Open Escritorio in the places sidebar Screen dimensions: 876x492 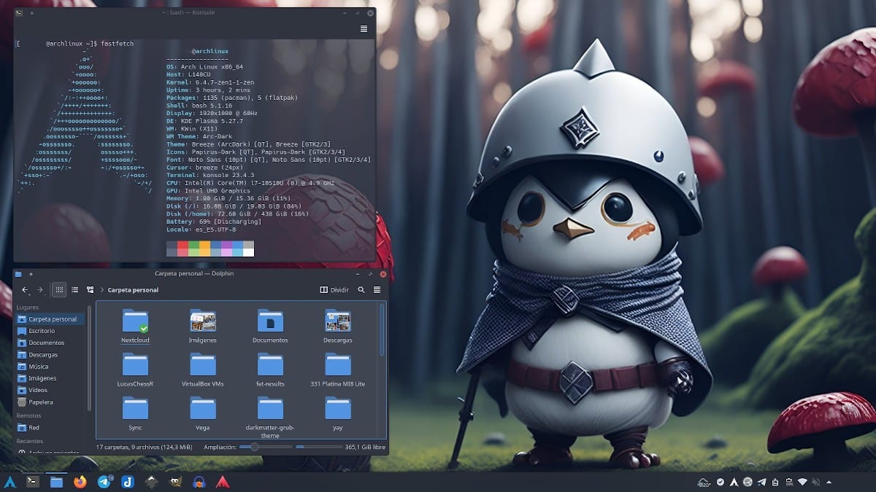[50, 331]
